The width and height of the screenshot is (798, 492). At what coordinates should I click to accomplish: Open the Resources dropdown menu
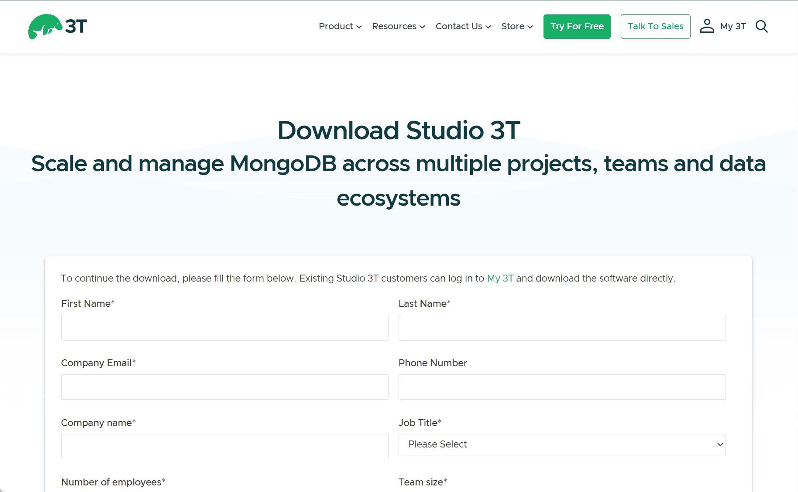398,27
